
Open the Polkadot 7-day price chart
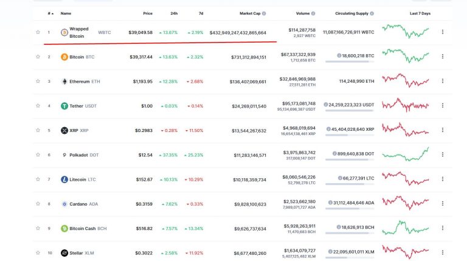click(406, 155)
